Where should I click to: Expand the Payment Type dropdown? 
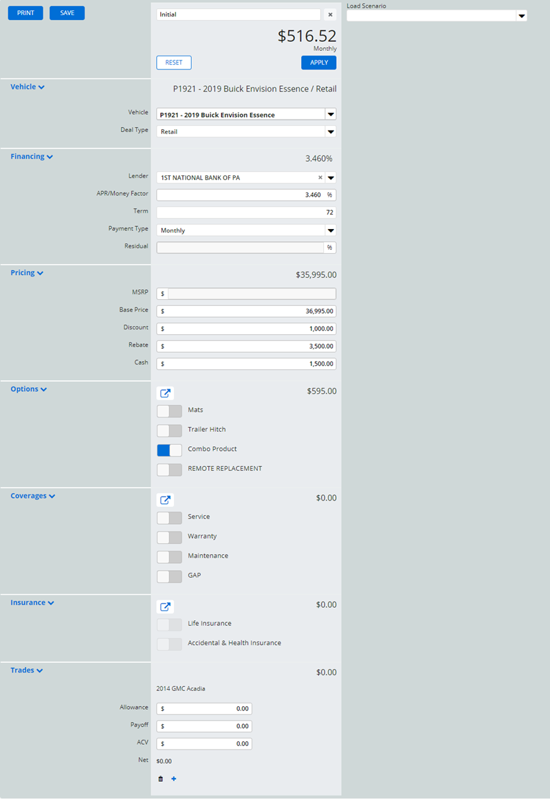pyautogui.click(x=330, y=231)
